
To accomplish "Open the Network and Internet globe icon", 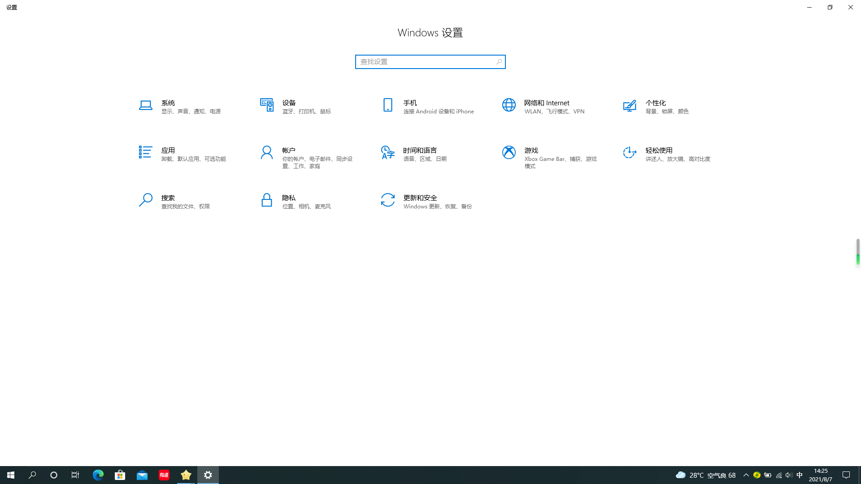I will 509,105.
